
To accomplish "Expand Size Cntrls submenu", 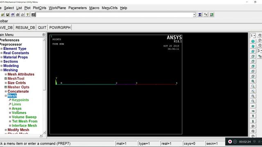I will 6,83.
